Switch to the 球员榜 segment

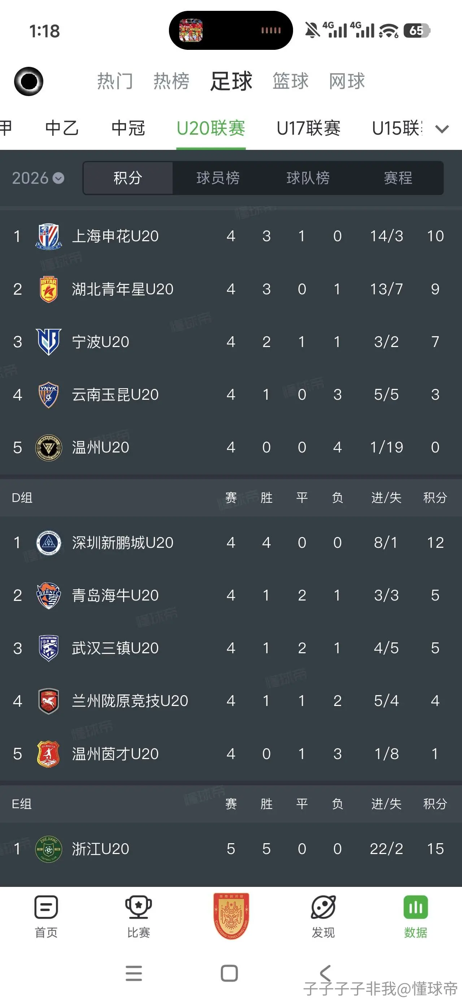coord(218,178)
